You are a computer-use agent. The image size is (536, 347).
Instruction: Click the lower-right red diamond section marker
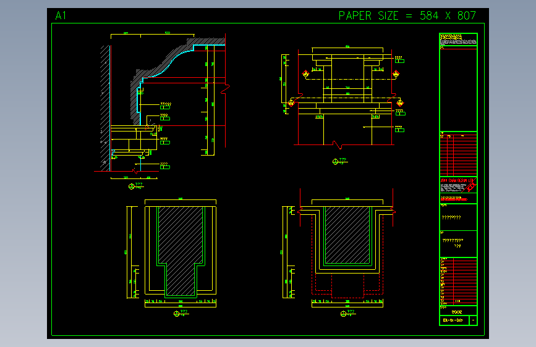(x=400, y=102)
